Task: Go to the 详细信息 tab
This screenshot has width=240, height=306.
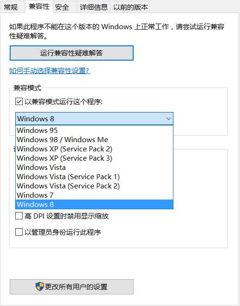Action: [x=93, y=7]
